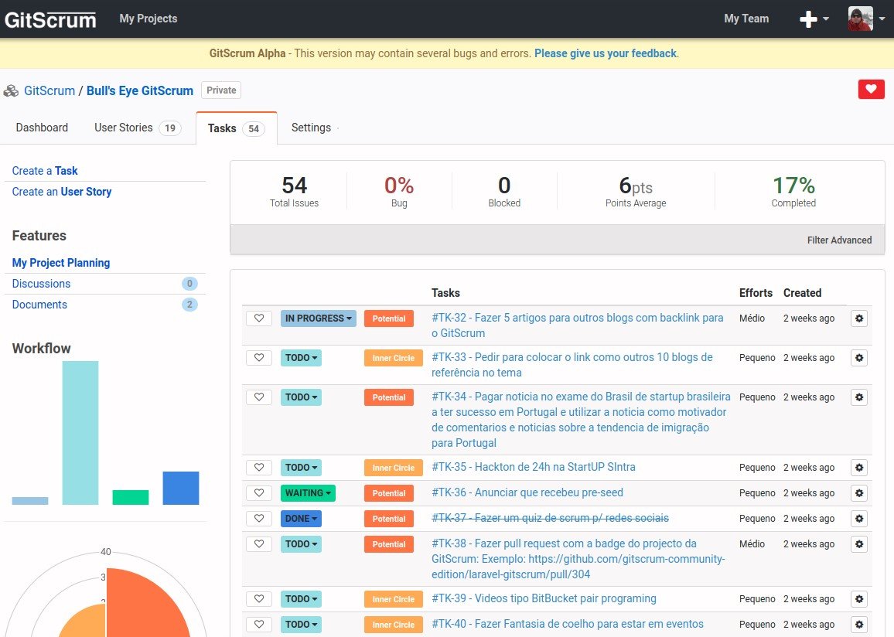Toggle favorite heart on task #TK-36
This screenshot has height=637, width=894.
259,493
